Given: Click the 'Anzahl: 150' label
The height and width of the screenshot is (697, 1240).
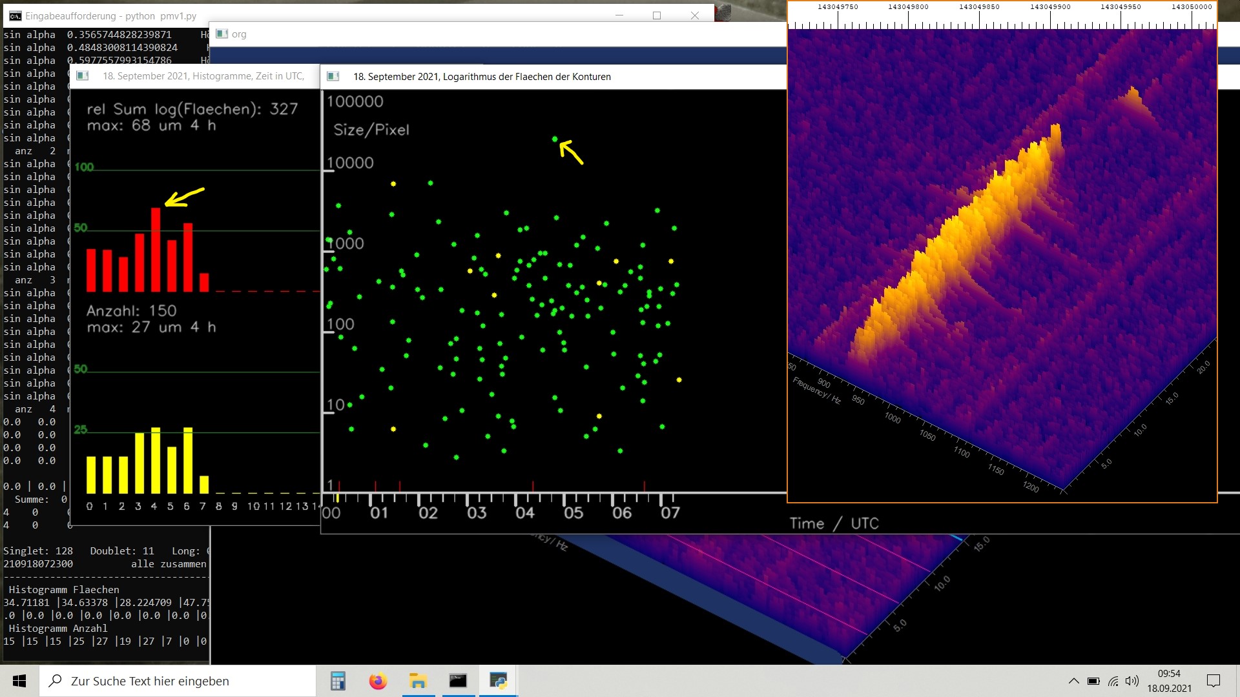Looking at the screenshot, I should point(132,311).
